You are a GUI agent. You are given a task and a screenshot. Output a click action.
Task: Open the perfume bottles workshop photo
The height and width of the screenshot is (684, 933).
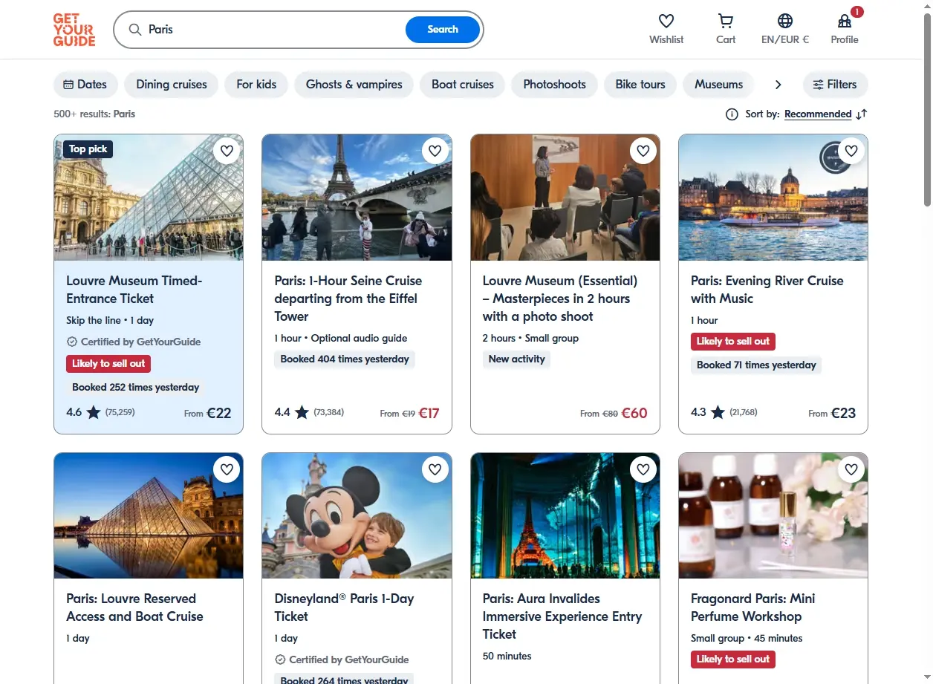773,515
